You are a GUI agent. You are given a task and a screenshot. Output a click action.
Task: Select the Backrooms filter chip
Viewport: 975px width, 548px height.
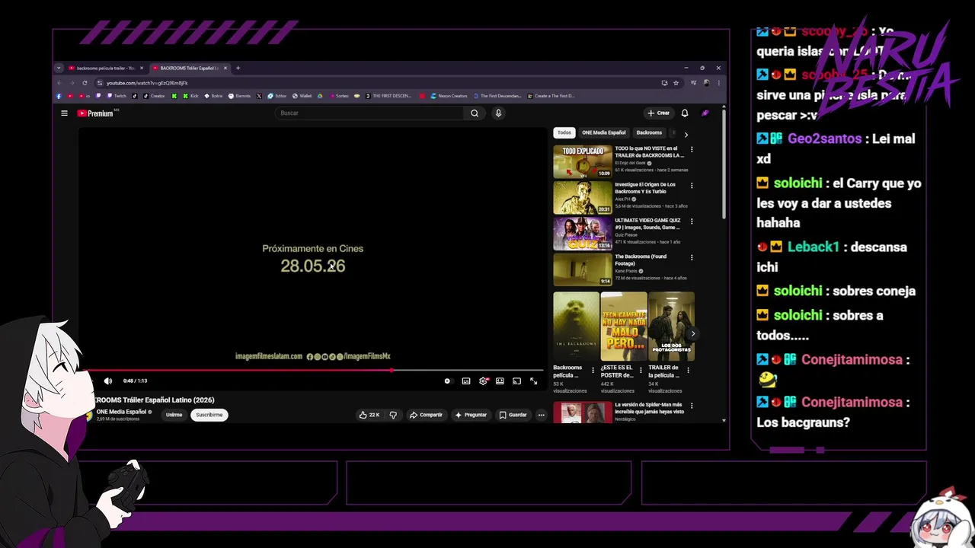pos(649,132)
